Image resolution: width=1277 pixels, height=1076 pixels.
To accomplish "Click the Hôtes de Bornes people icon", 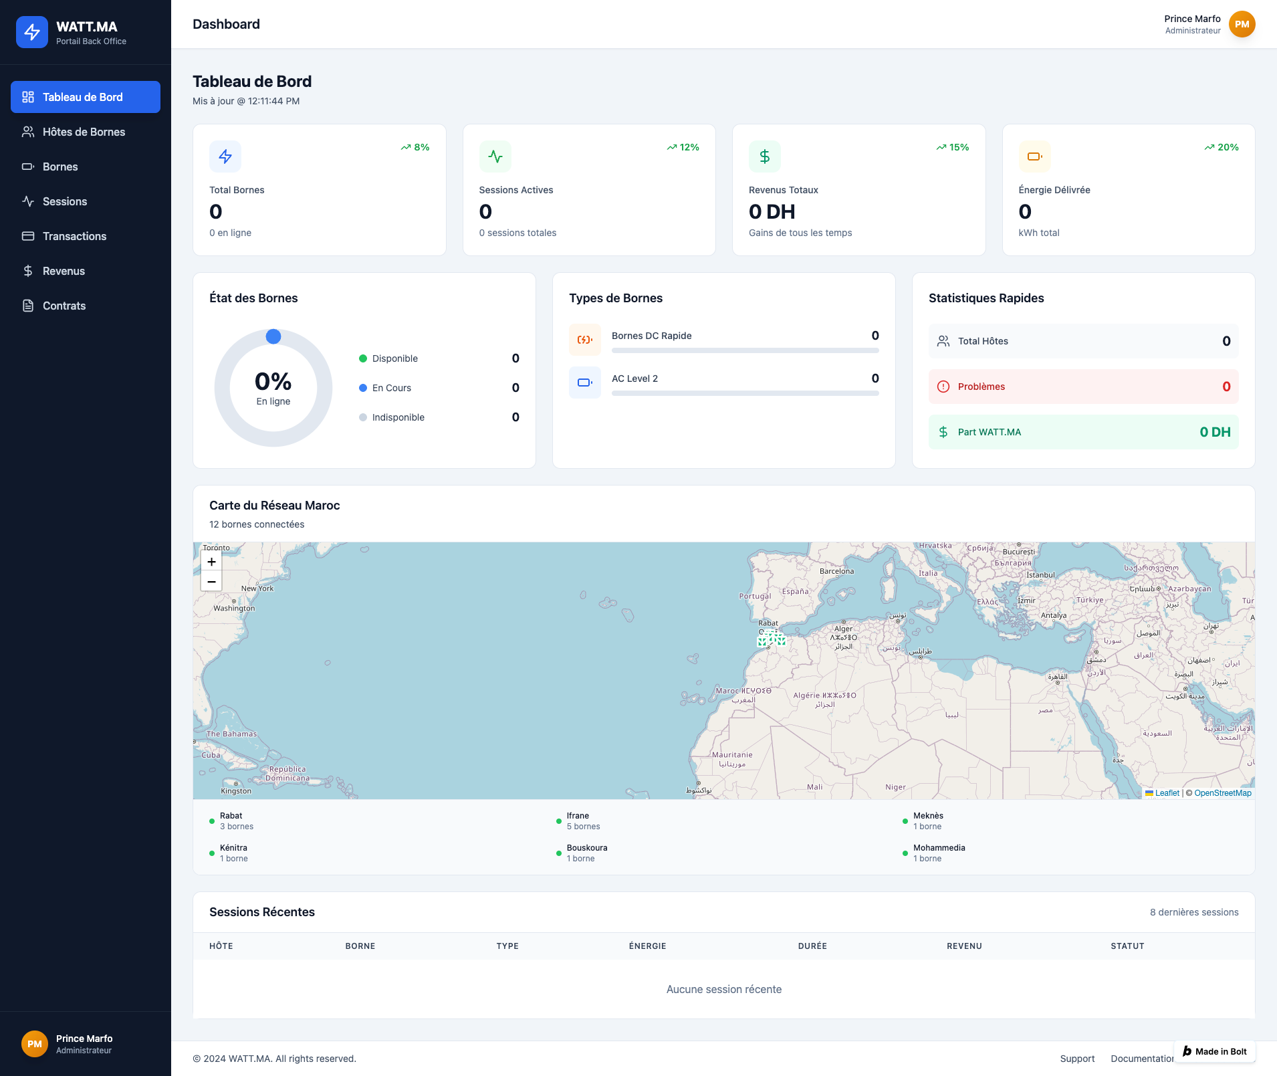I will pyautogui.click(x=28, y=132).
